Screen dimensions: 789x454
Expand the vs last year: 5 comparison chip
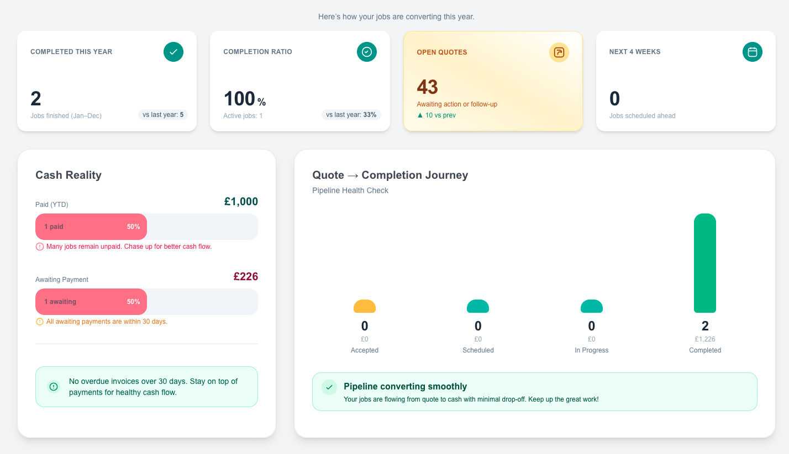(163, 114)
